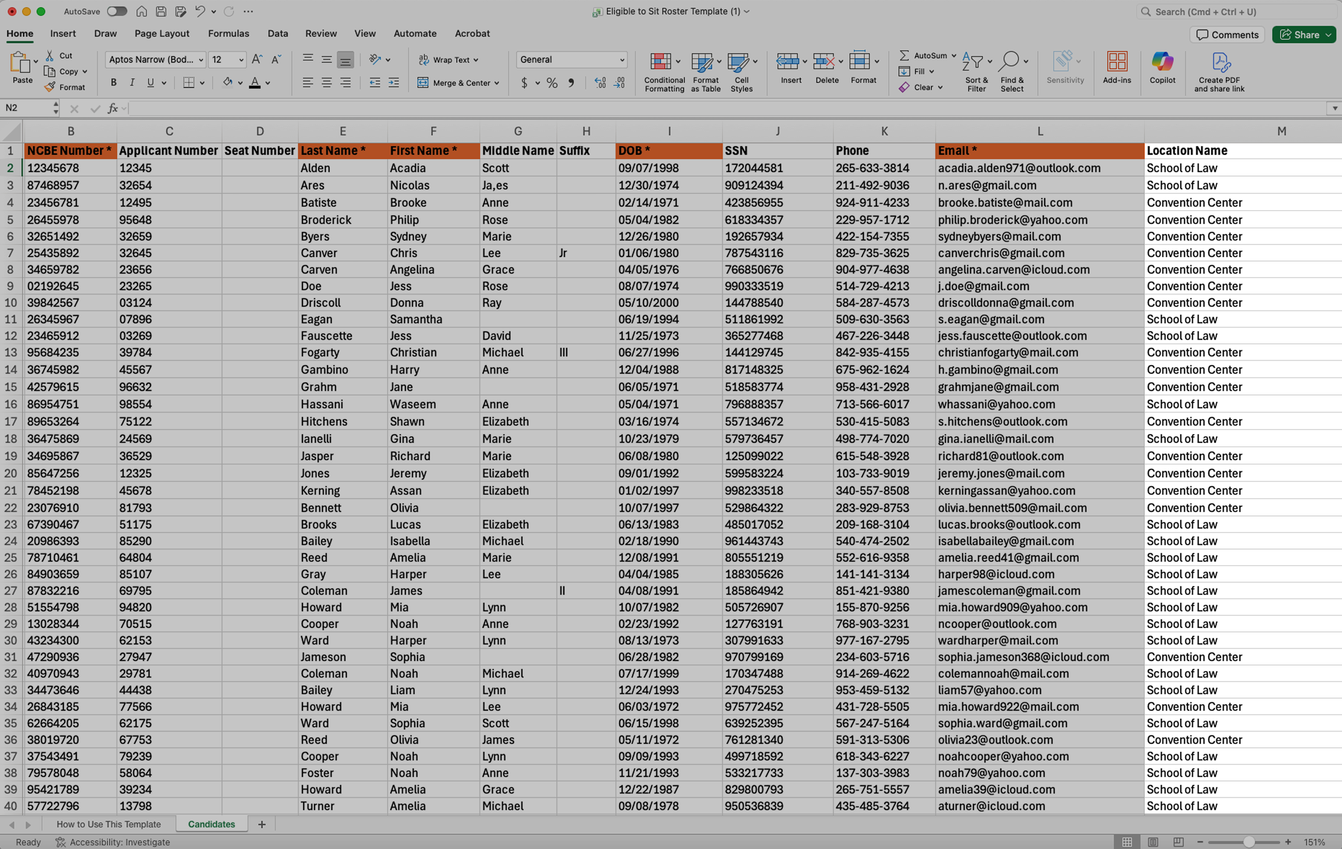Click the Comments button
1342x849 pixels.
1227,34
